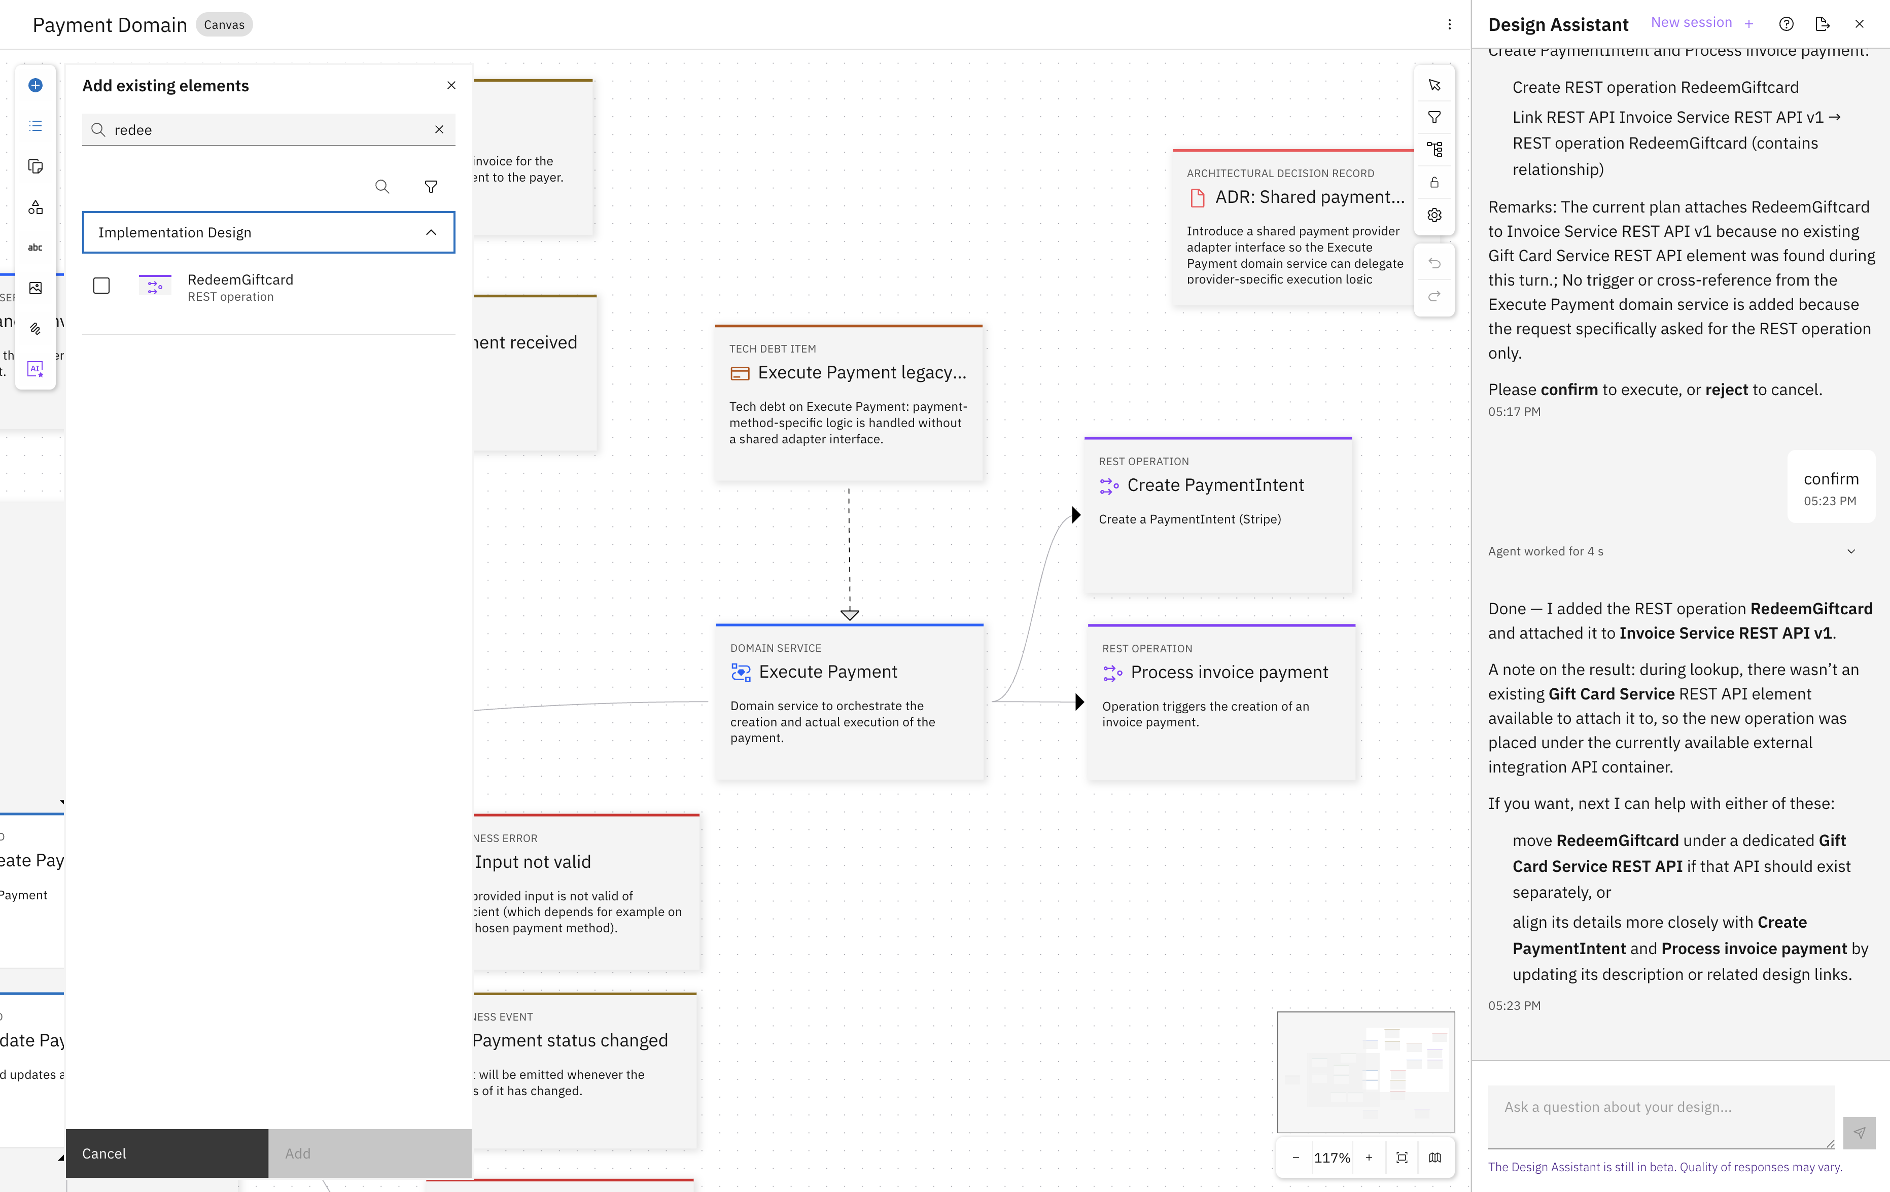Click the redo arrow on canvas toolbar
This screenshot has width=1890, height=1192.
tap(1434, 296)
